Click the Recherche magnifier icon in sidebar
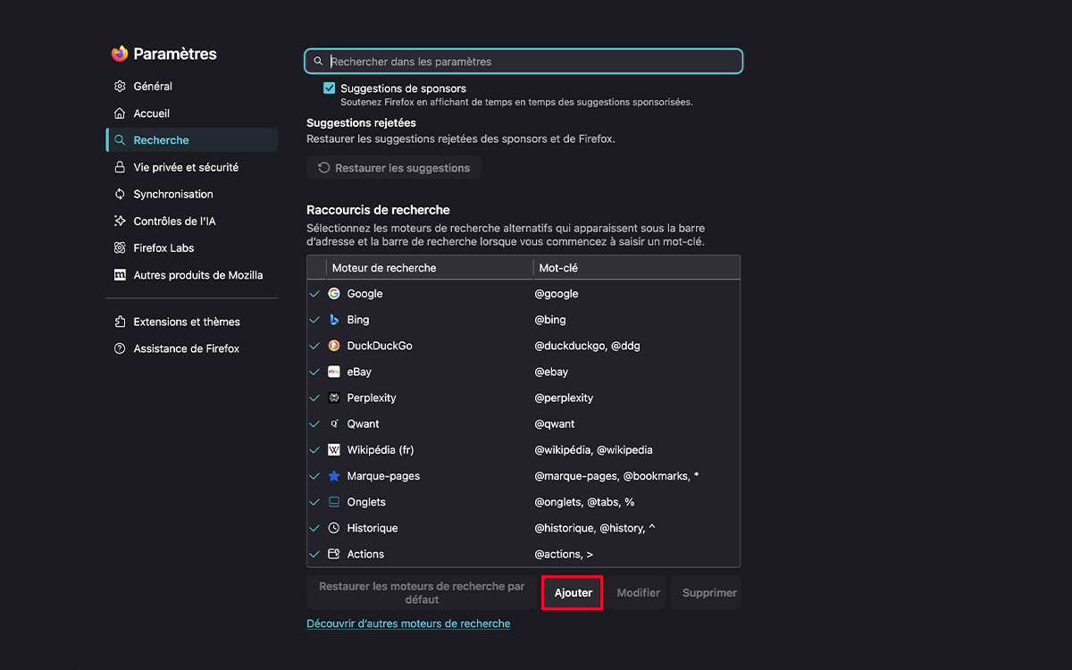This screenshot has width=1072, height=670. pyautogui.click(x=120, y=140)
